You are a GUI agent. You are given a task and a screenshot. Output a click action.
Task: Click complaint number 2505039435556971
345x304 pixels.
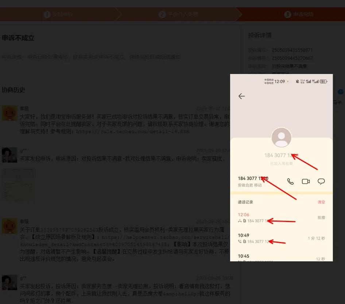(292, 50)
